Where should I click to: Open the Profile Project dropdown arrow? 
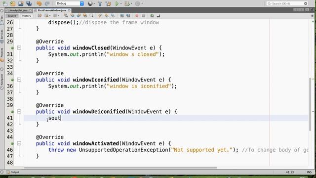[142, 3]
